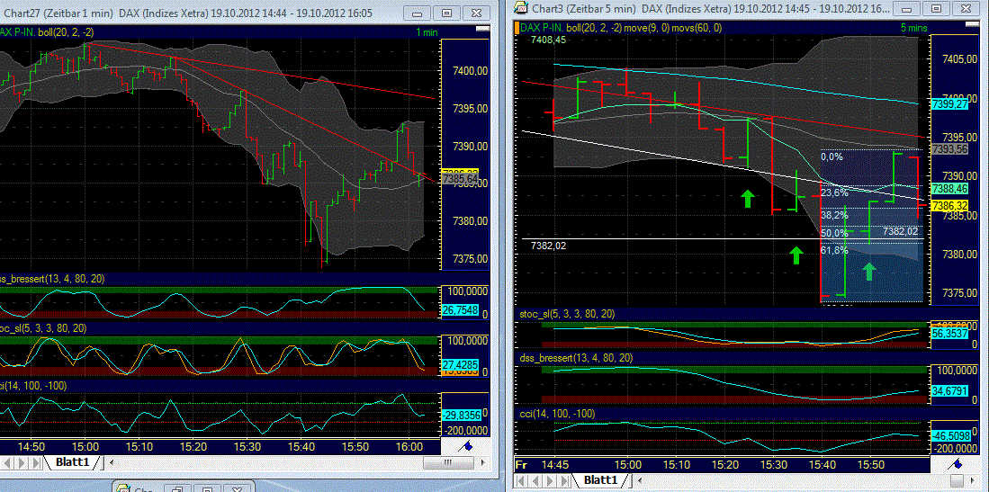Click the -29,8356 value tag in Chart27
This screenshot has width=989, height=492.
point(461,415)
